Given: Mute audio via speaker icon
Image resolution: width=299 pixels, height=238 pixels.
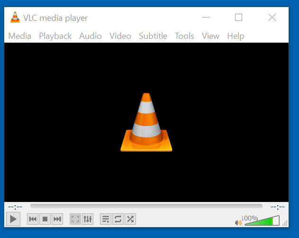Looking at the screenshot, I should (x=238, y=222).
